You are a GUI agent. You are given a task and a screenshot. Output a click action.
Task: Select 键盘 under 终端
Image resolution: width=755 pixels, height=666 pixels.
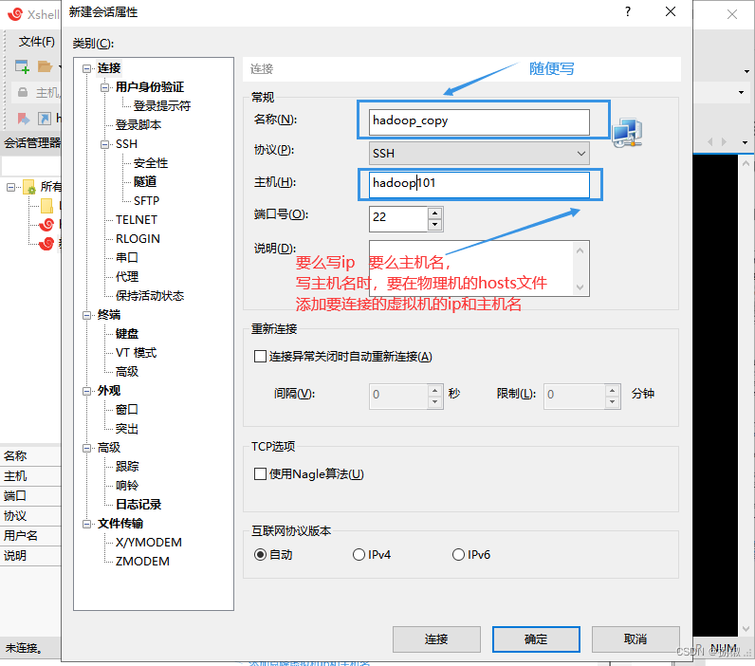(127, 334)
